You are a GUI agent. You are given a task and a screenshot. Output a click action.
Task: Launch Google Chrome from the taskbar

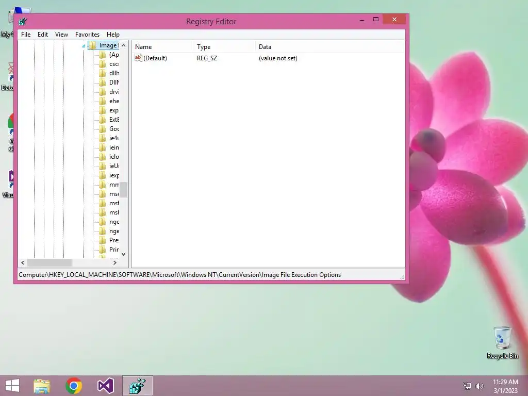(x=74, y=386)
